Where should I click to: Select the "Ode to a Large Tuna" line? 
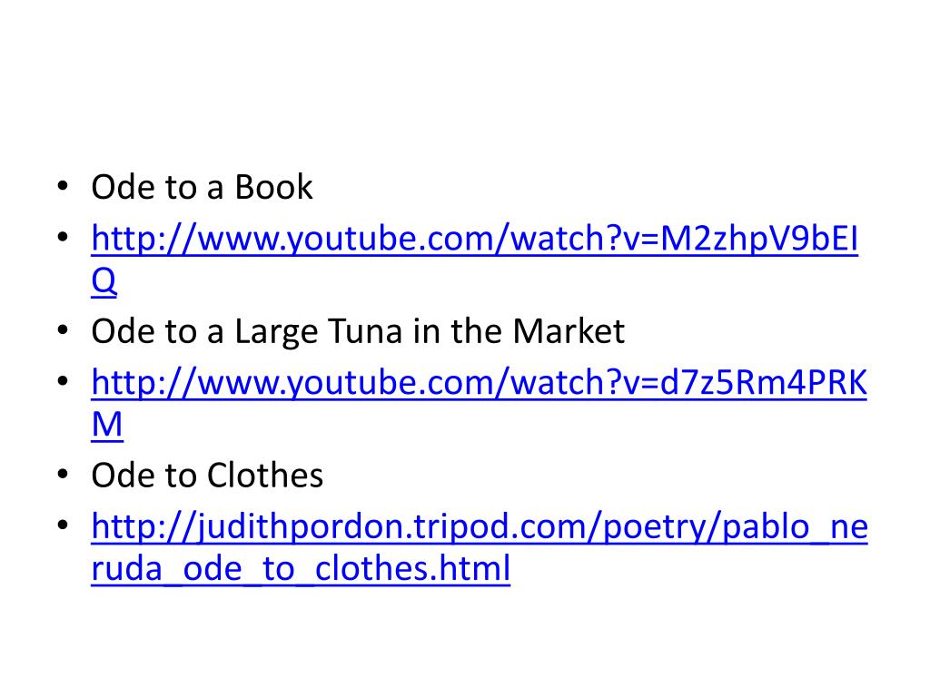(x=358, y=331)
